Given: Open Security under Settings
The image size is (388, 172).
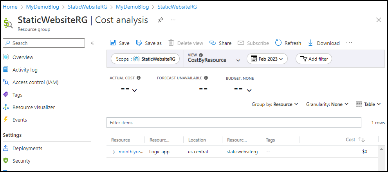Looking at the screenshot, I should (x=21, y=161).
